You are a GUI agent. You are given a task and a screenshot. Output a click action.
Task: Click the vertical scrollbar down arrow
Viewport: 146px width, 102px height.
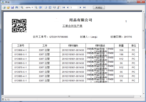(x=143, y=94)
